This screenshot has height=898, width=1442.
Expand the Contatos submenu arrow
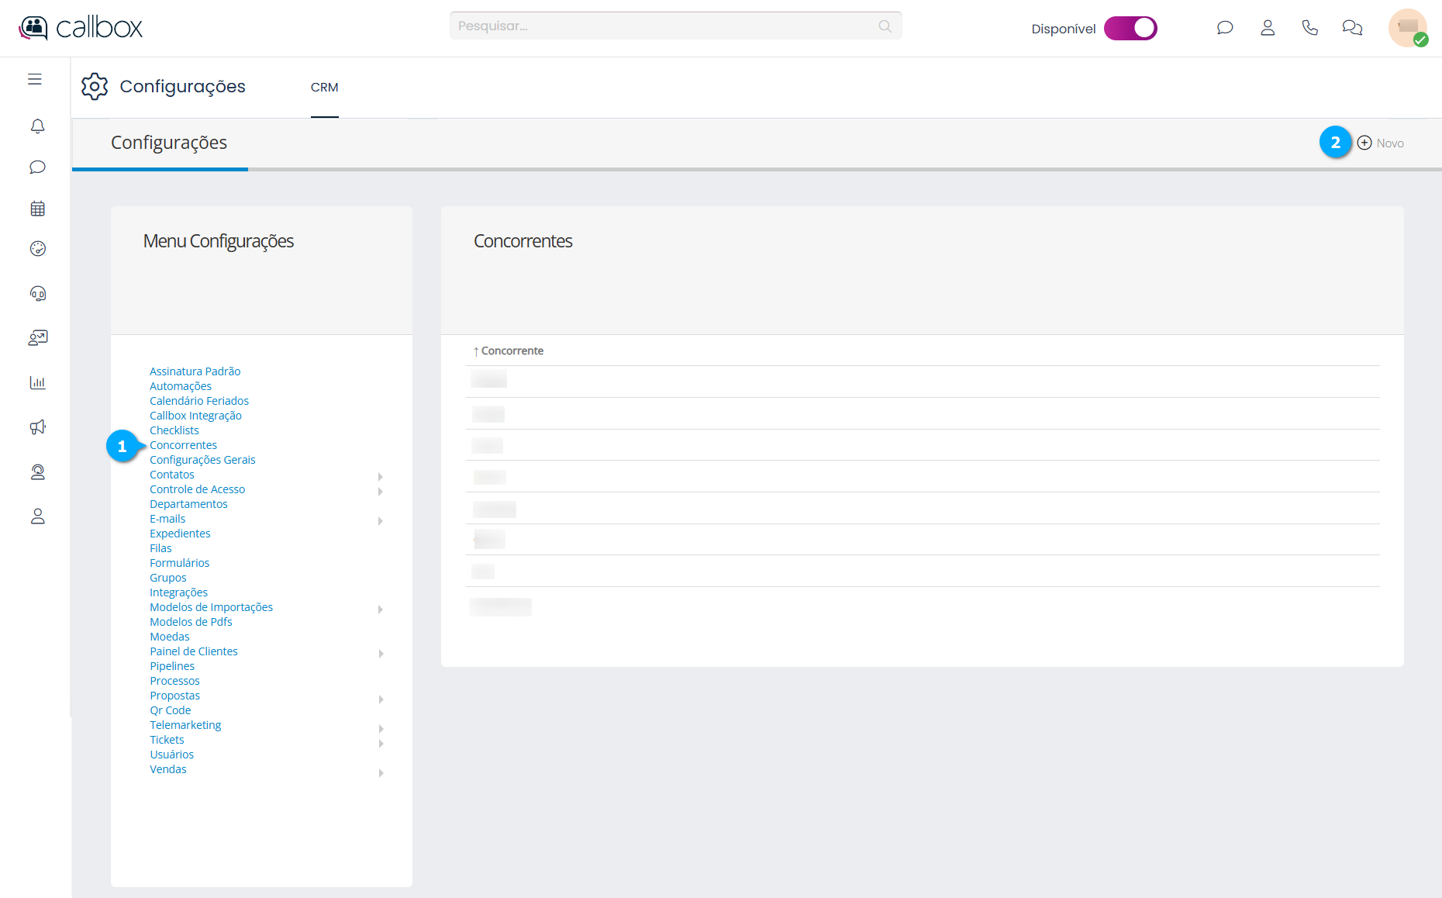[381, 476]
